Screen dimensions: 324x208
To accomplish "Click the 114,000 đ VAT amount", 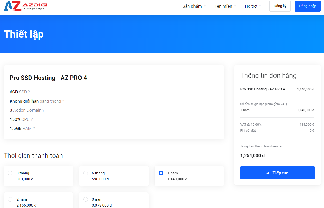I will (x=307, y=125).
